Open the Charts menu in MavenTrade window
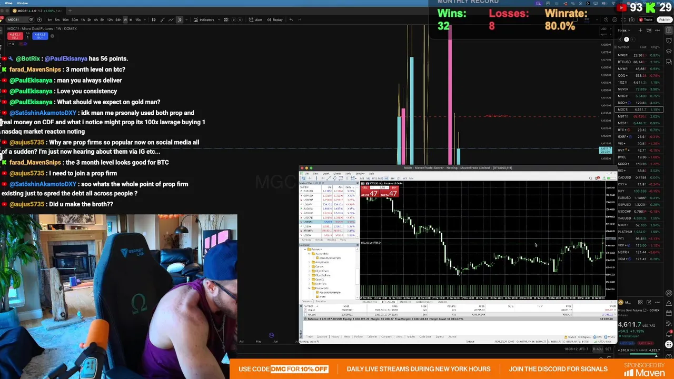 [x=337, y=174]
